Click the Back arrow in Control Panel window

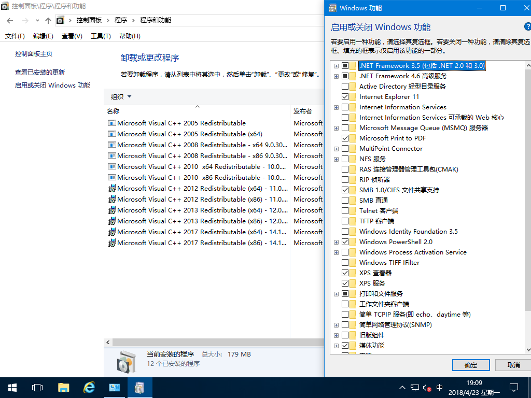point(10,21)
